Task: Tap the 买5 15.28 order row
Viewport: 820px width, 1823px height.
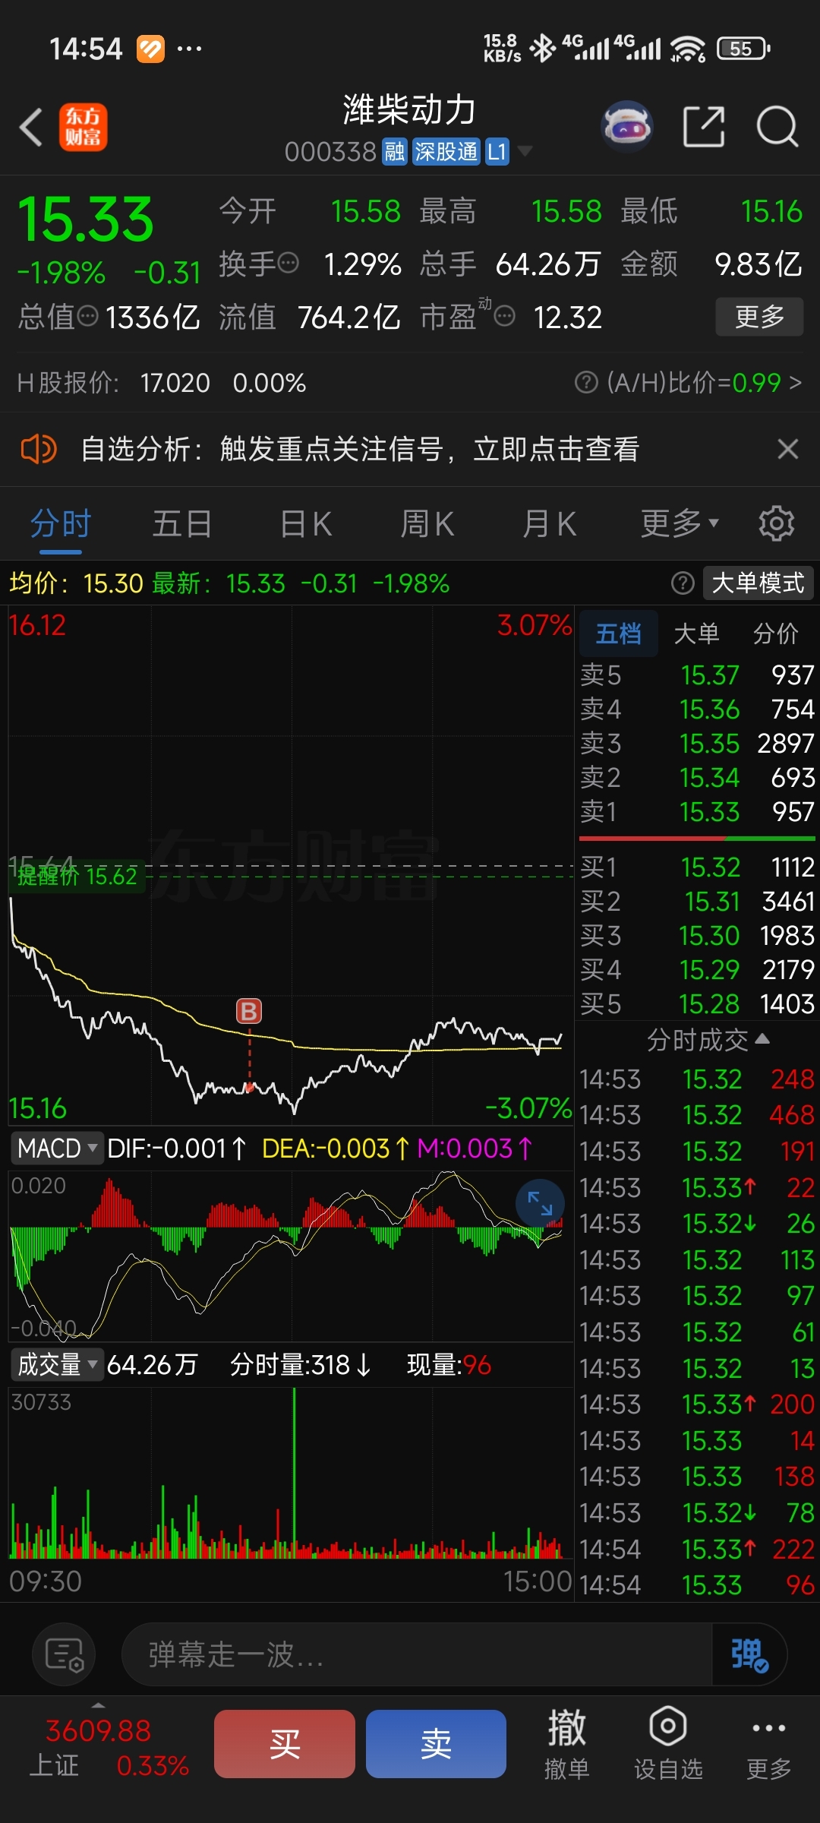Action: point(697,1004)
